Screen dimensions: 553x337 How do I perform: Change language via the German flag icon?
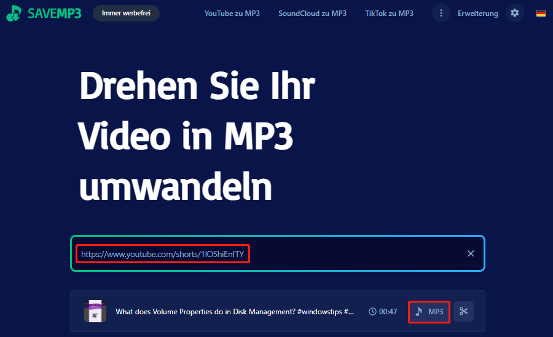coord(541,14)
